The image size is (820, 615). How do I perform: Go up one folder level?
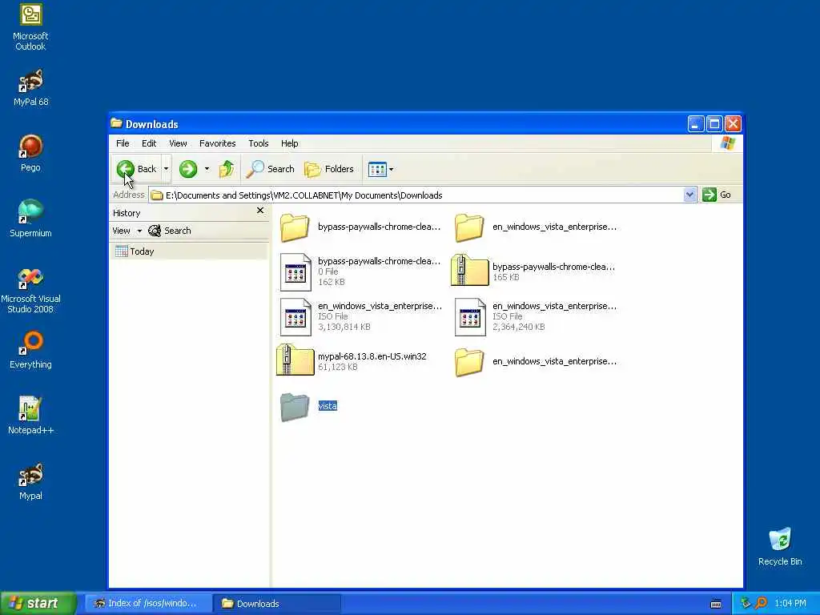click(227, 169)
